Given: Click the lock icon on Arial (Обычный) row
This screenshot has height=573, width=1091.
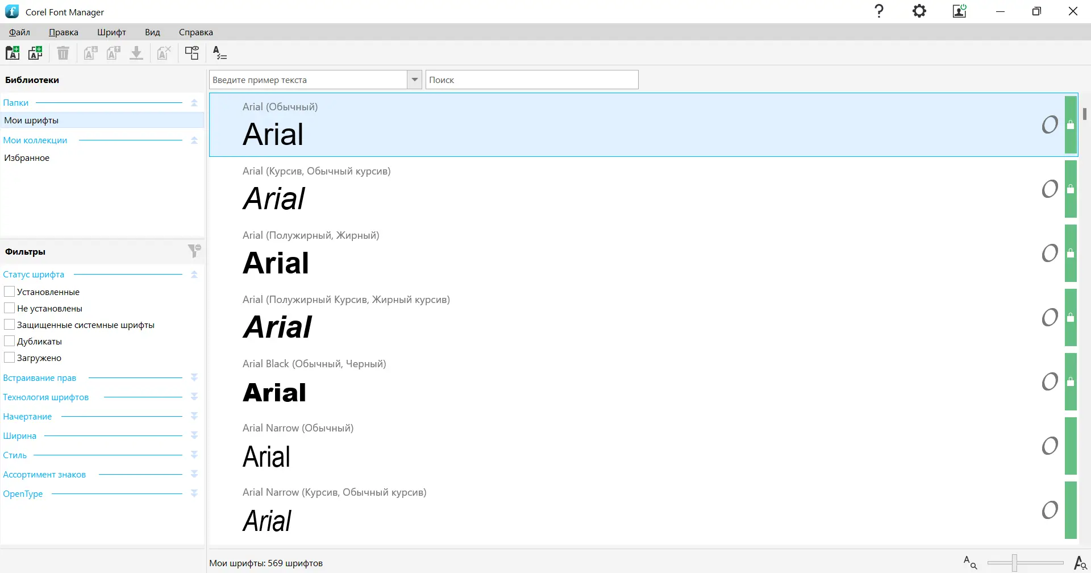Looking at the screenshot, I should point(1071,124).
